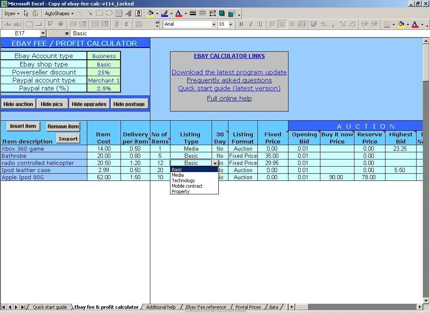Toggle the Select Objects pointer
The width and height of the screenshot is (430, 313).
26,13
